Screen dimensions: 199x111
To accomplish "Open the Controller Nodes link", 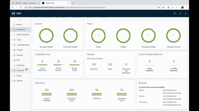I will point(71,47).
